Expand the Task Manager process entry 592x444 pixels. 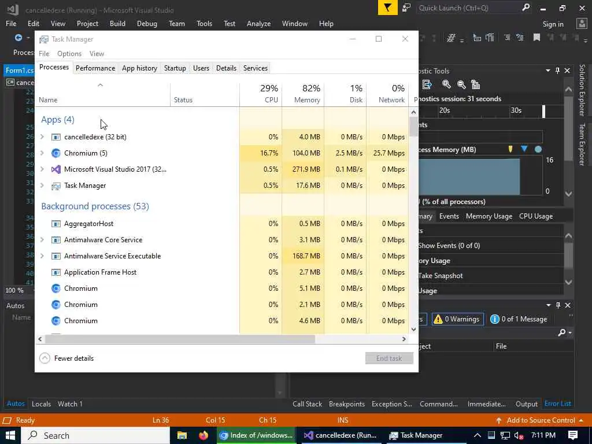pos(42,186)
